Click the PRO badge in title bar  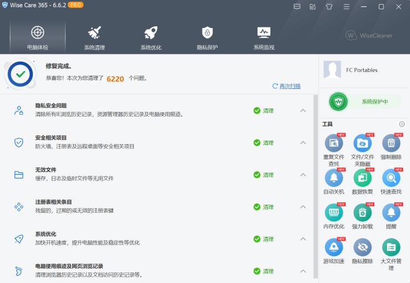tap(76, 5)
